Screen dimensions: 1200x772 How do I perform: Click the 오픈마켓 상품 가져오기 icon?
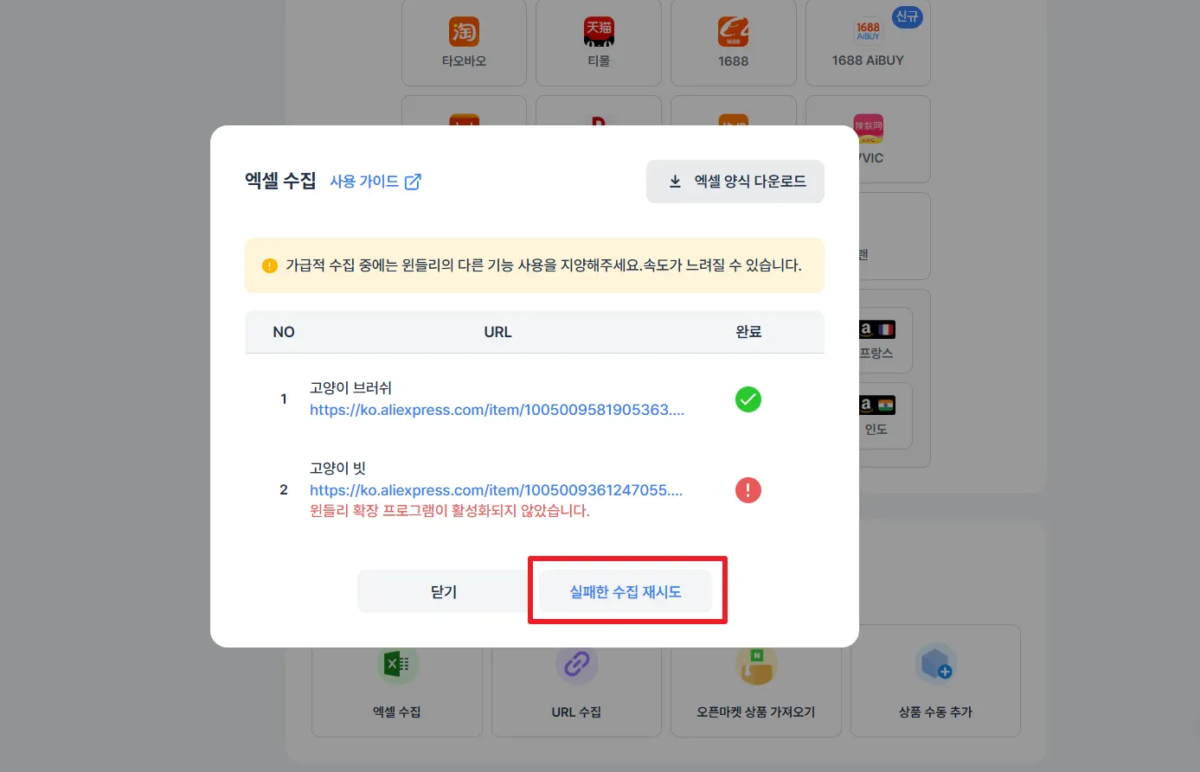756,665
